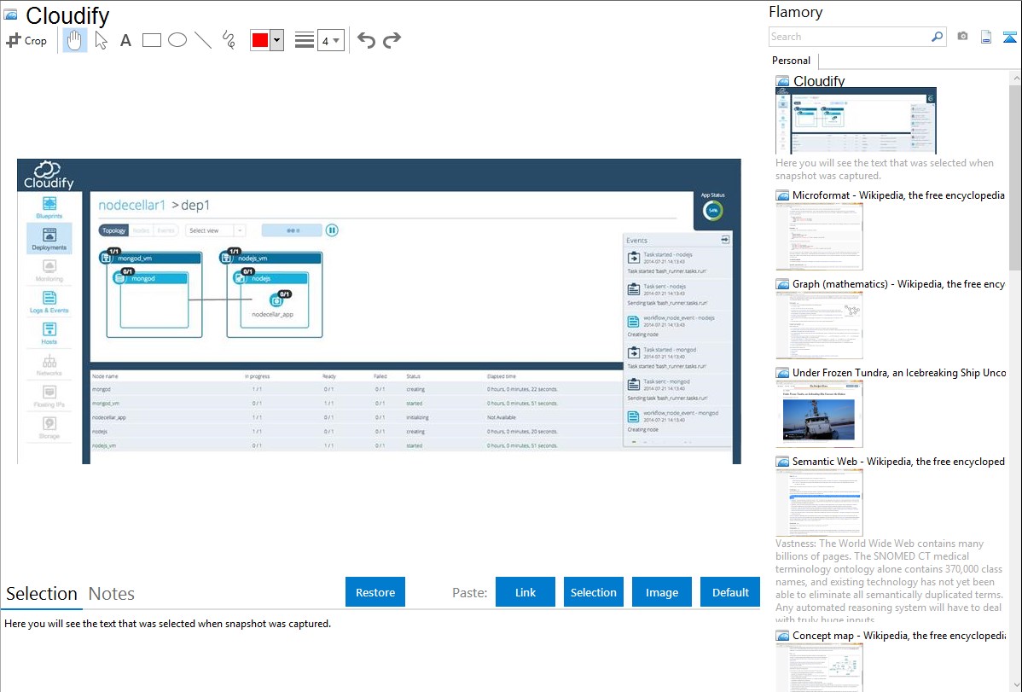The image size is (1022, 692).
Task: Open the annotation color dropdown arrow
Action: point(277,40)
